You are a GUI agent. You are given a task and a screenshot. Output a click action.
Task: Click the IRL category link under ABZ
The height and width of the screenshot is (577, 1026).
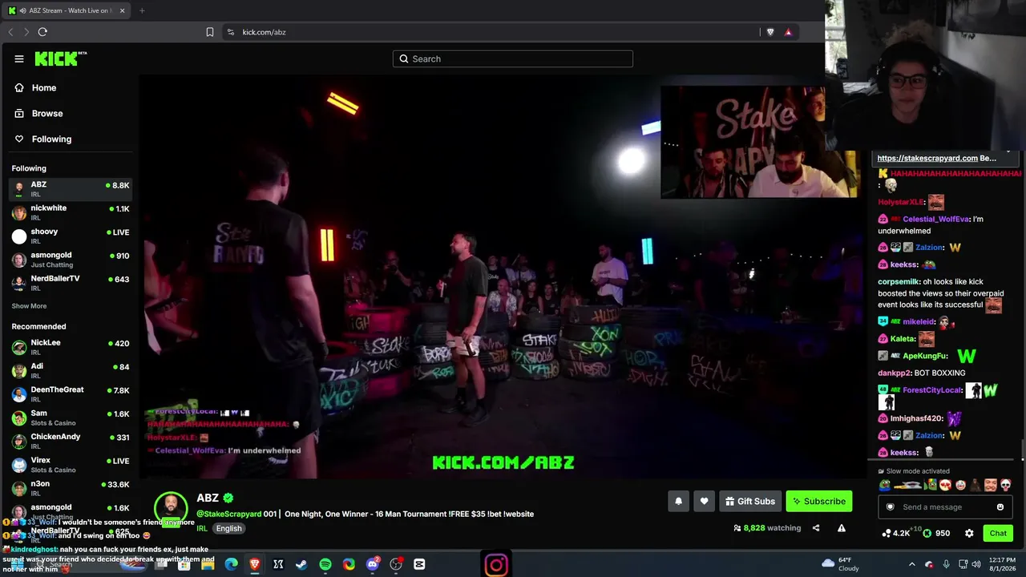[x=202, y=529]
